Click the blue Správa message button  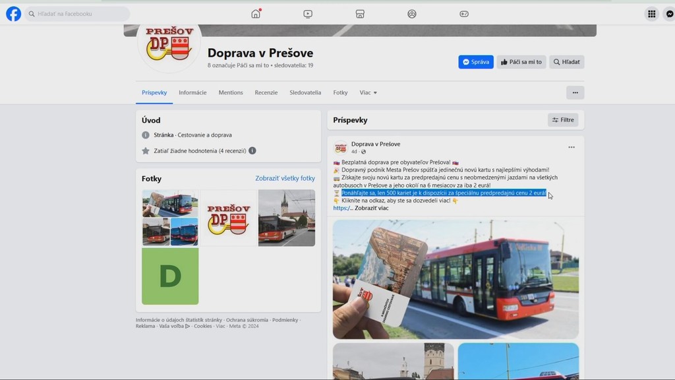pos(475,61)
